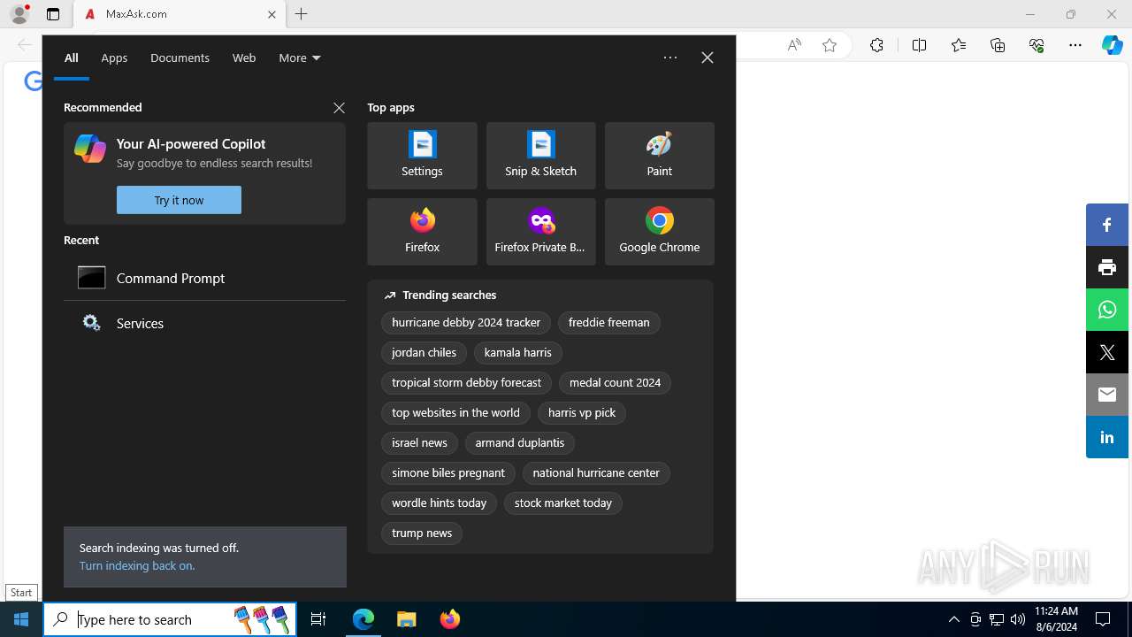
Task: Open the Edge profile icon
Action: click(x=19, y=14)
